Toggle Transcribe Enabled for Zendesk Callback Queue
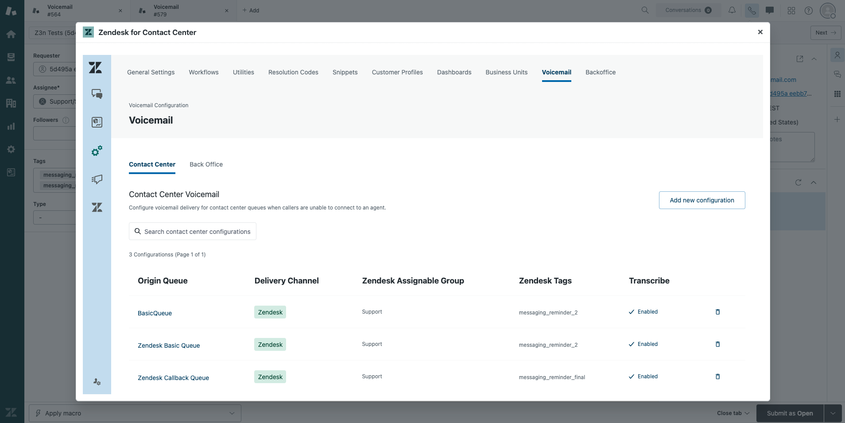Screen dimensions: 845x423 tap(643, 376)
